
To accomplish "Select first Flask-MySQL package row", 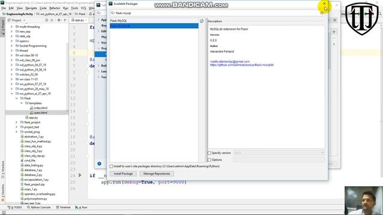I will point(154,21).
